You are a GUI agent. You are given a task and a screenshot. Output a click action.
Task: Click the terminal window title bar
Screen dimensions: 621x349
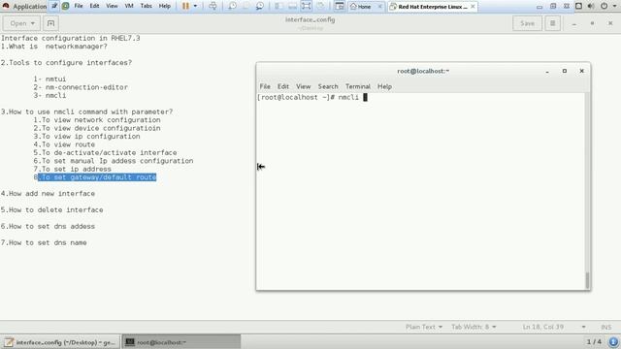pyautogui.click(x=423, y=71)
